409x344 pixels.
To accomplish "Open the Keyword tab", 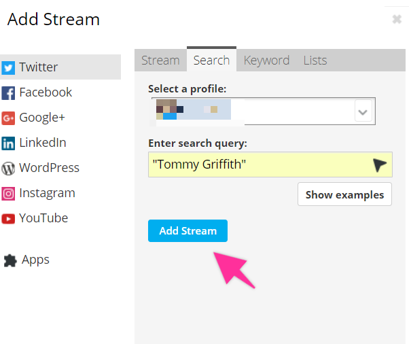I will pos(266,60).
